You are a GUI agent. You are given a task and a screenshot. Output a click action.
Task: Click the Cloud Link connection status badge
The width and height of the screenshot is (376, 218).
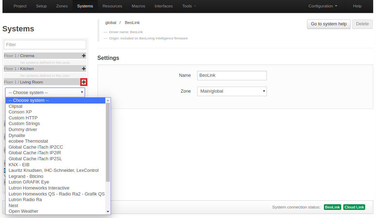pyautogui.click(x=354, y=207)
